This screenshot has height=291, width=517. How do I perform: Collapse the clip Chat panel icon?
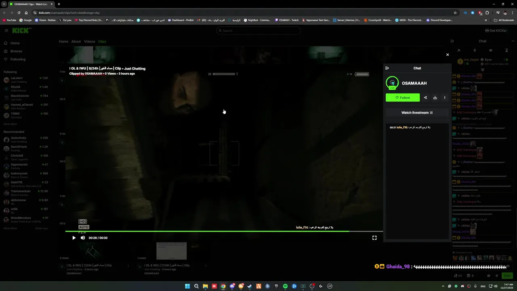pos(387,68)
